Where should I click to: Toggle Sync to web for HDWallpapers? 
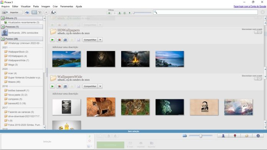[x=258, y=32]
